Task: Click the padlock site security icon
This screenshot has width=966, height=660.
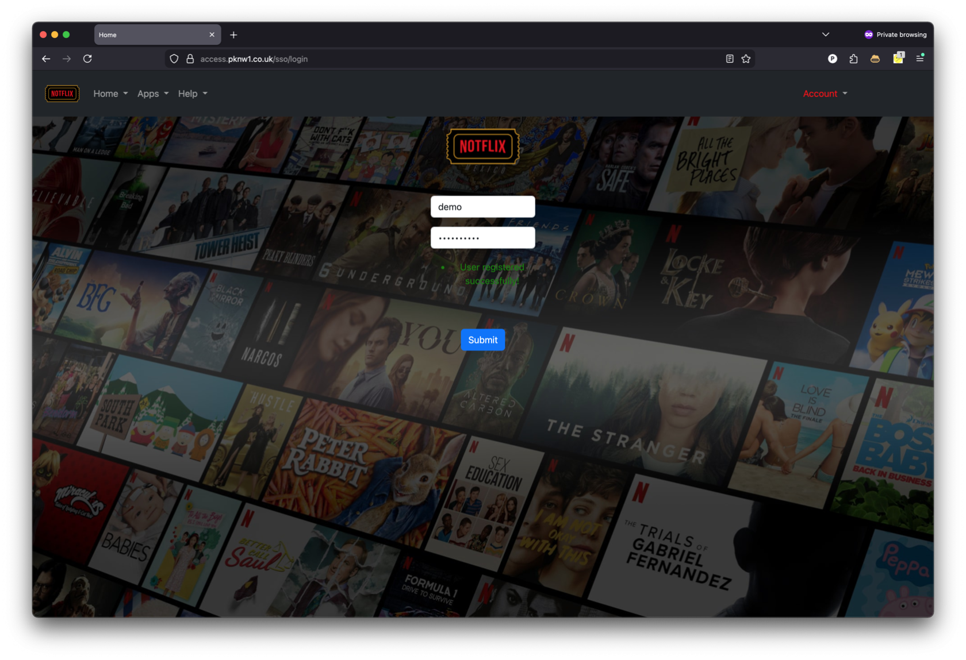Action: 190,59
